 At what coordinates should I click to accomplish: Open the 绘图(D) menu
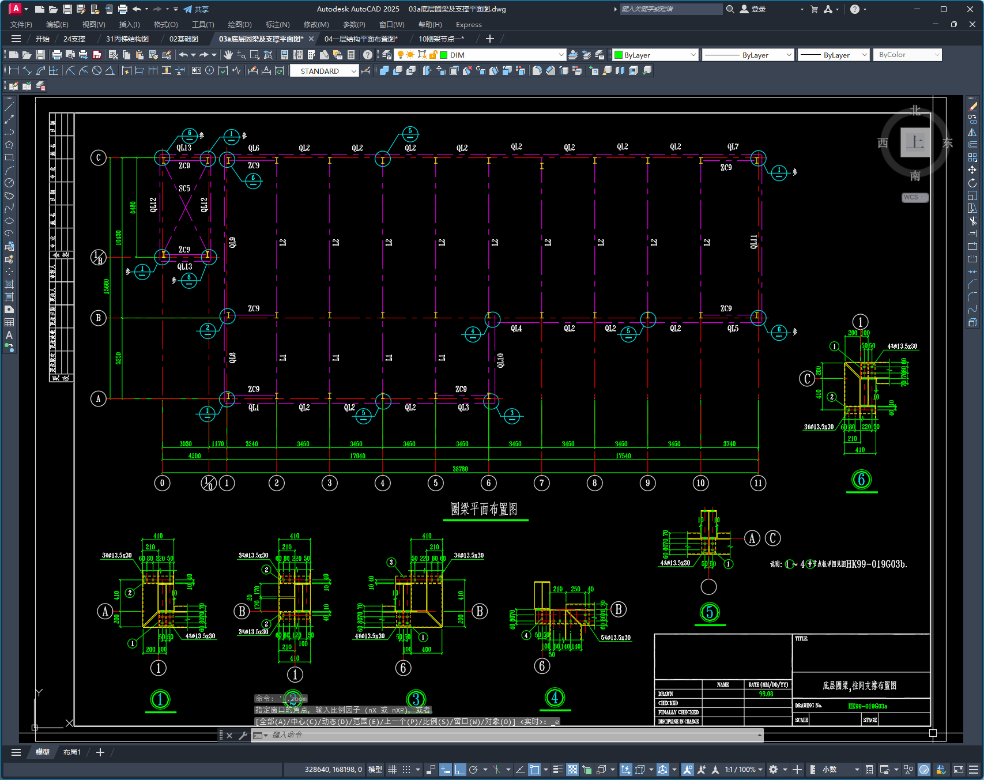(240, 25)
